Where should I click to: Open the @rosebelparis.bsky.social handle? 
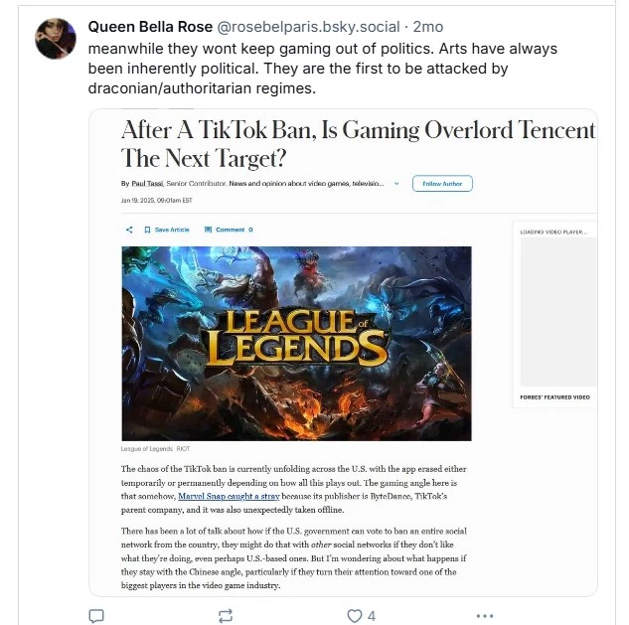click(x=308, y=27)
